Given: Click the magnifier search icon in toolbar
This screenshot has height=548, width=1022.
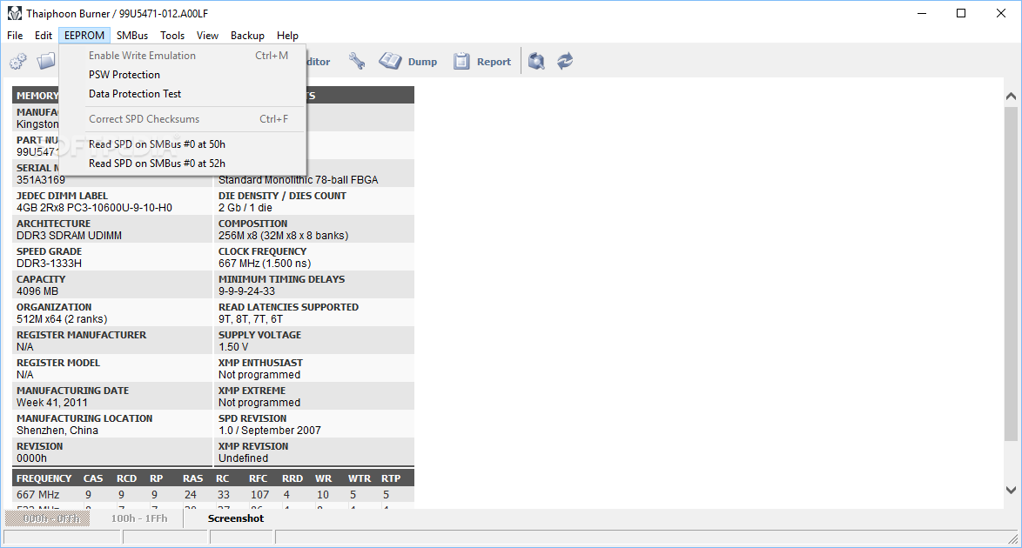Looking at the screenshot, I should point(536,61).
